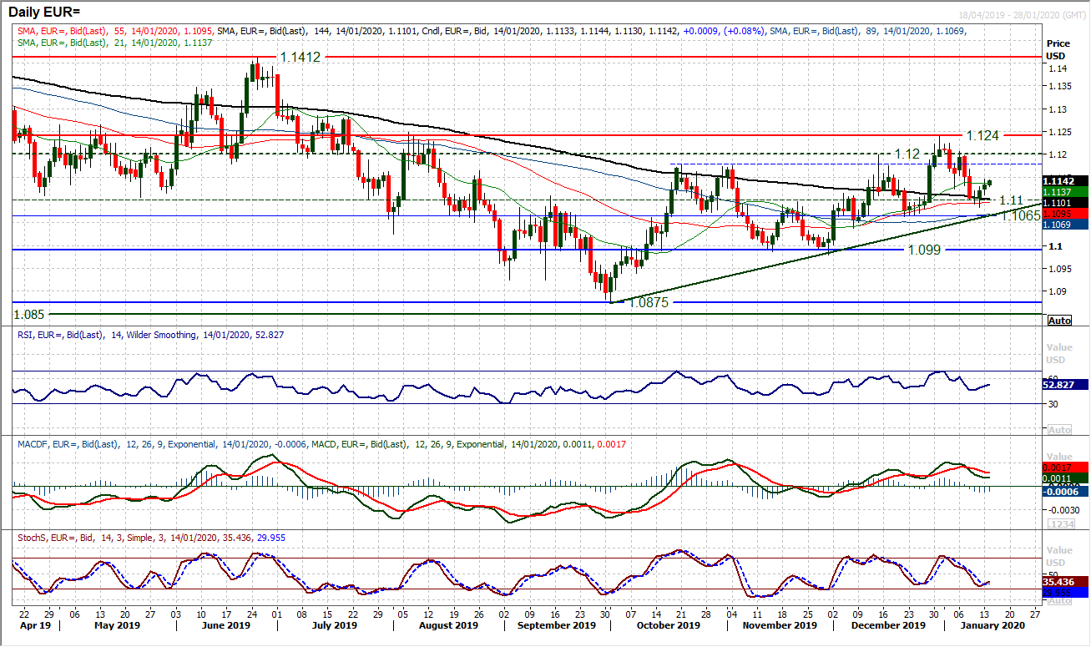Toggle Auto scaling on the RSI panel
Image resolution: width=1091 pixels, height=647 pixels.
(1058, 427)
